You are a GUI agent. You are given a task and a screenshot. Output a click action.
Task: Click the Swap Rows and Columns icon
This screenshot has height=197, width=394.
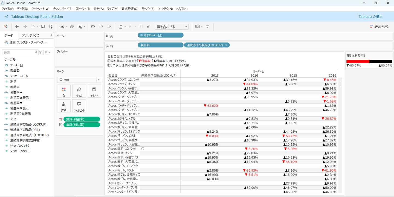click(x=93, y=27)
